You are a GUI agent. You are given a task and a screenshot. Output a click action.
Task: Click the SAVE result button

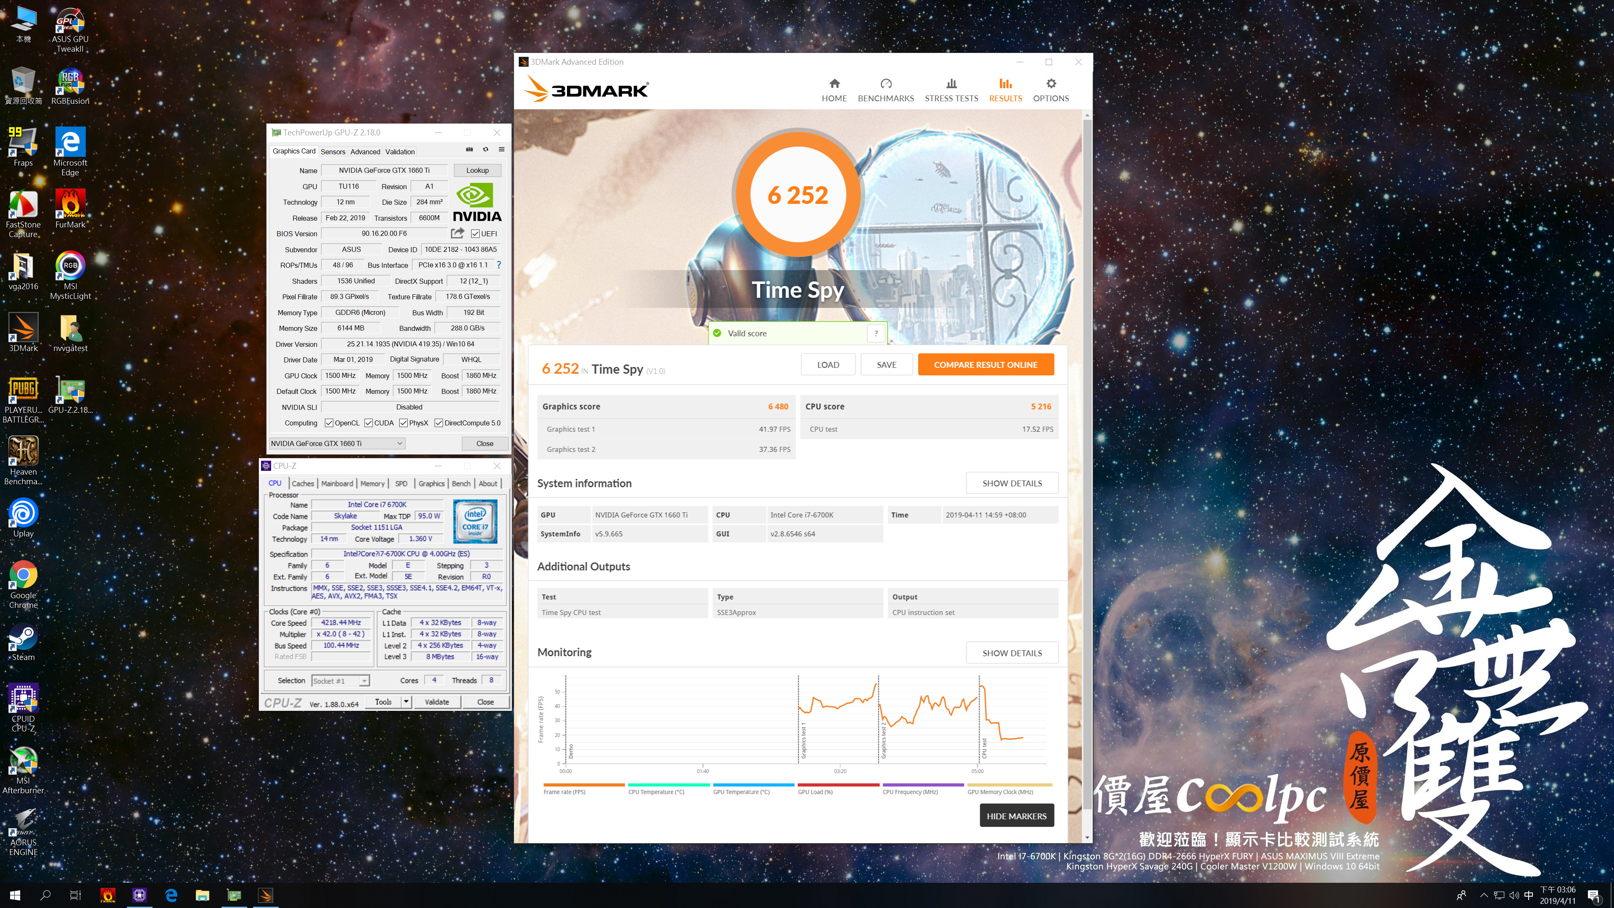[x=886, y=365]
